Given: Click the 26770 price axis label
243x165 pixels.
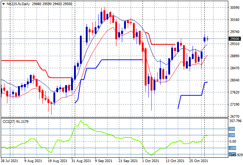Looking at the screenshot, I should click(235, 117).
